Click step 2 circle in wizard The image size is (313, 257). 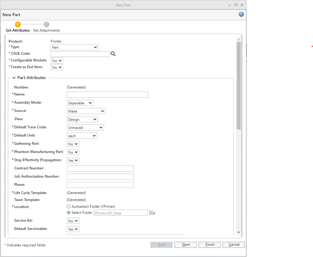point(46,25)
